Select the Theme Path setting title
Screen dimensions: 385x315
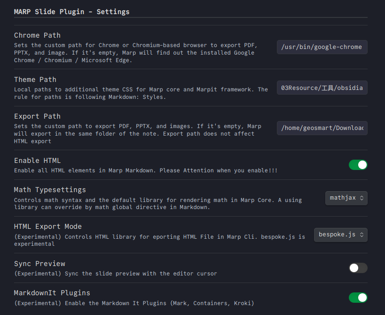[x=35, y=80]
